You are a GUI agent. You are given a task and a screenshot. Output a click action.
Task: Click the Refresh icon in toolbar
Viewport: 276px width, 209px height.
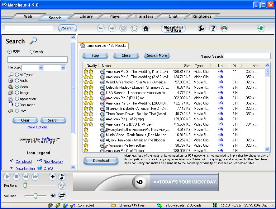pos(135,28)
